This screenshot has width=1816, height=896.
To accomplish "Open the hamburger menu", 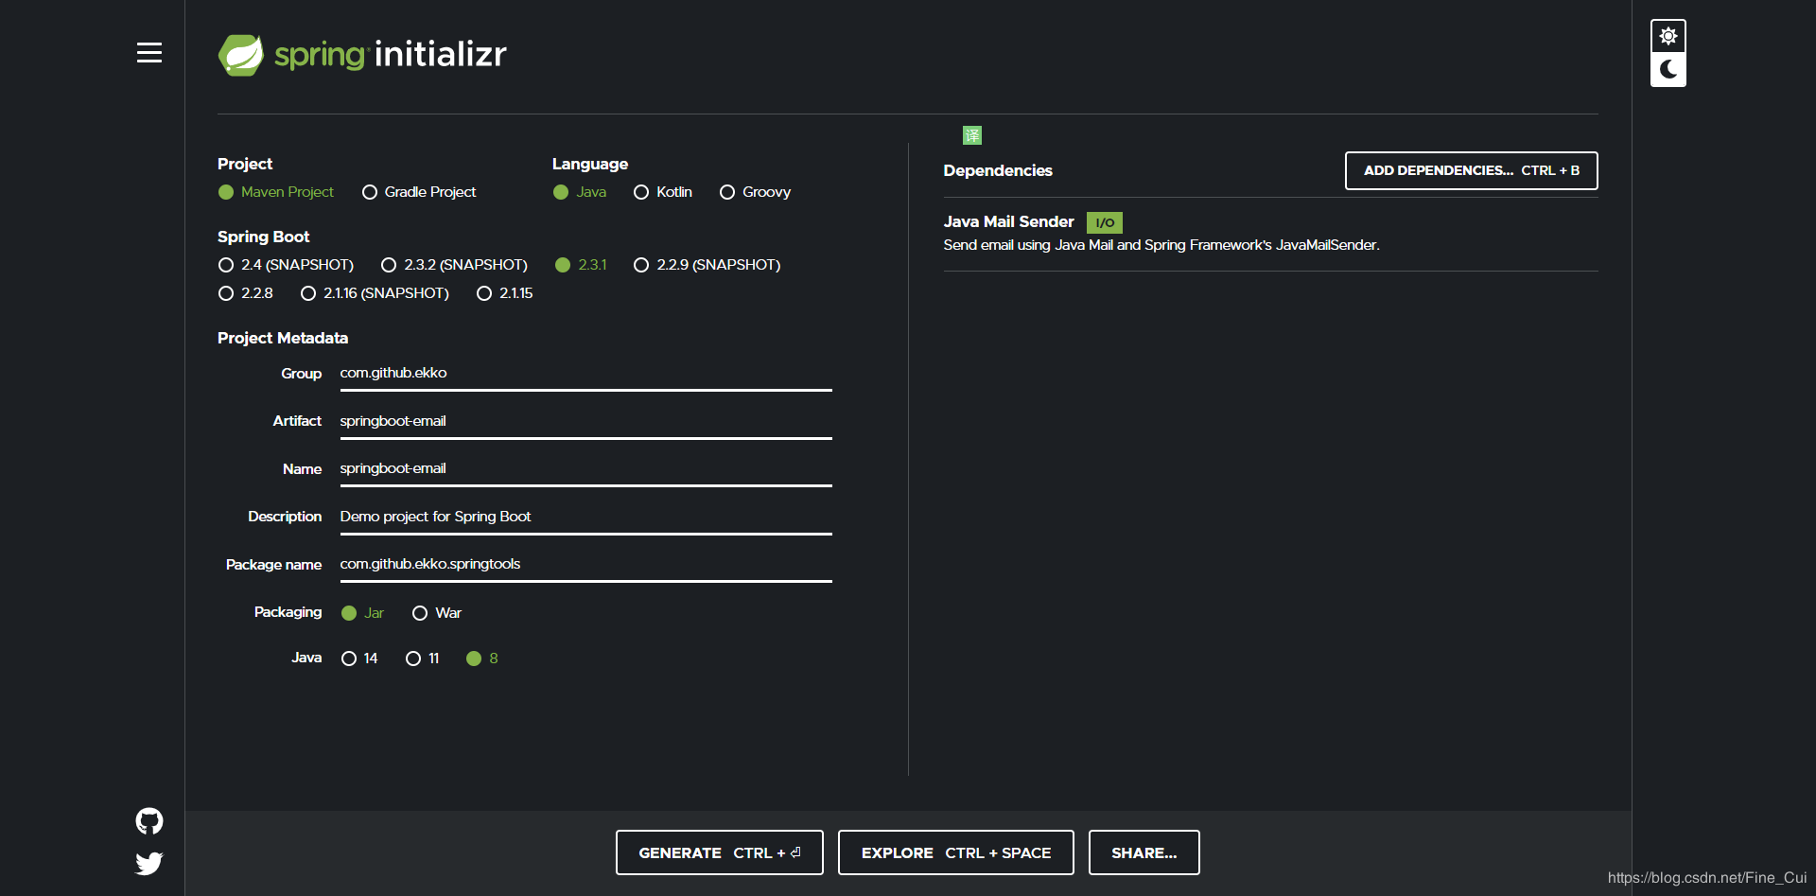I will (x=149, y=53).
